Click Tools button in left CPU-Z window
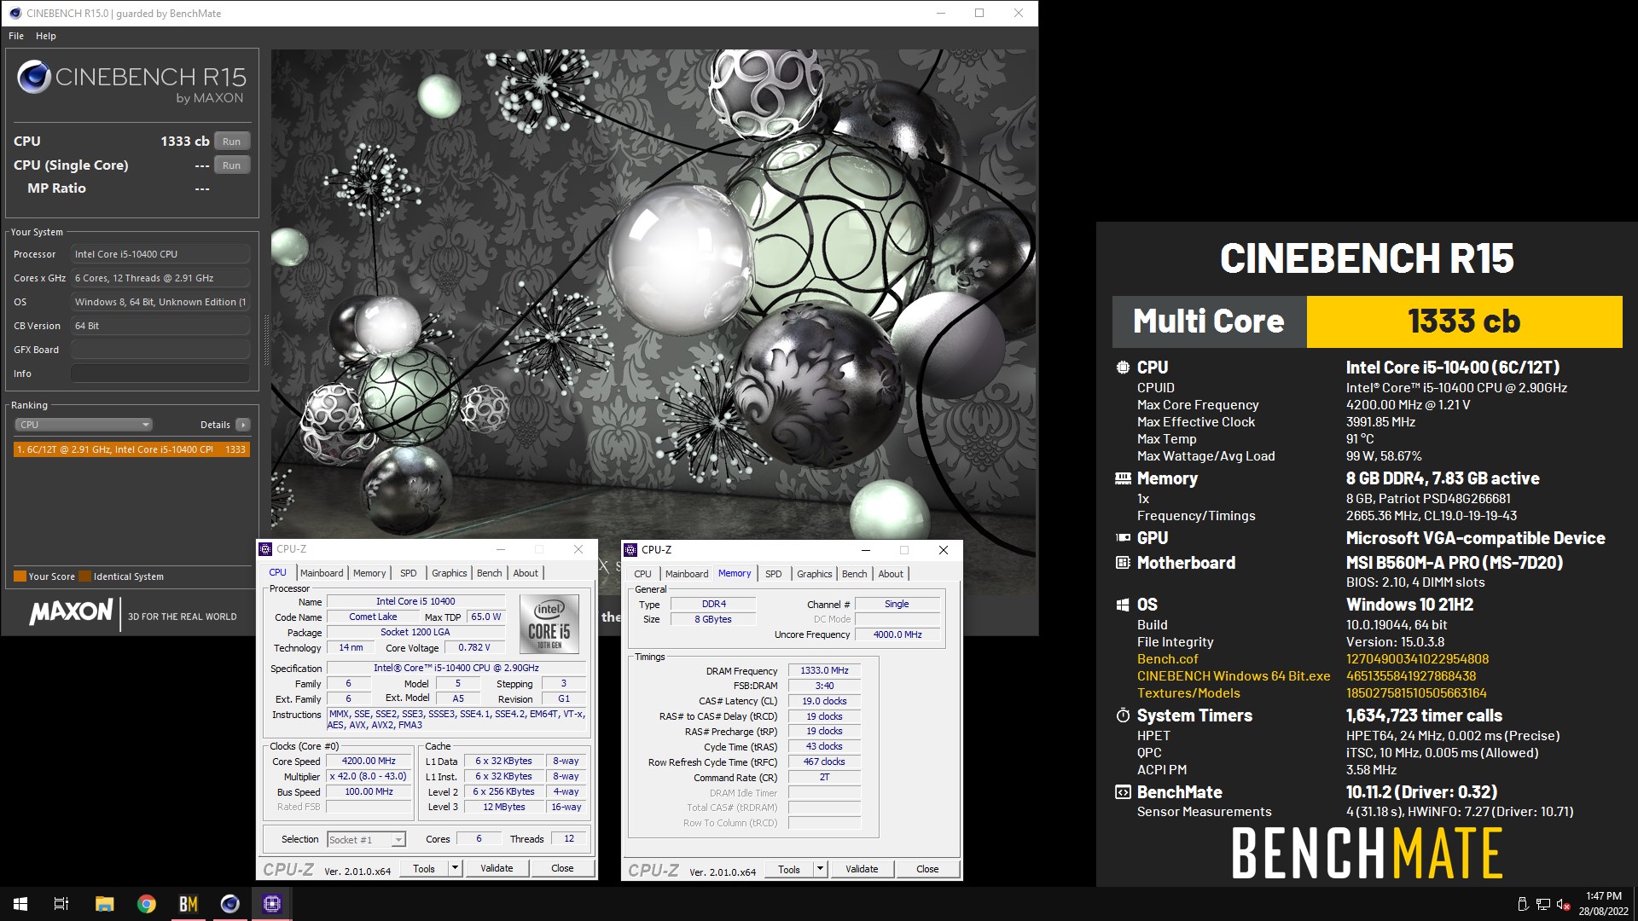Image resolution: width=1638 pixels, height=921 pixels. click(x=424, y=869)
